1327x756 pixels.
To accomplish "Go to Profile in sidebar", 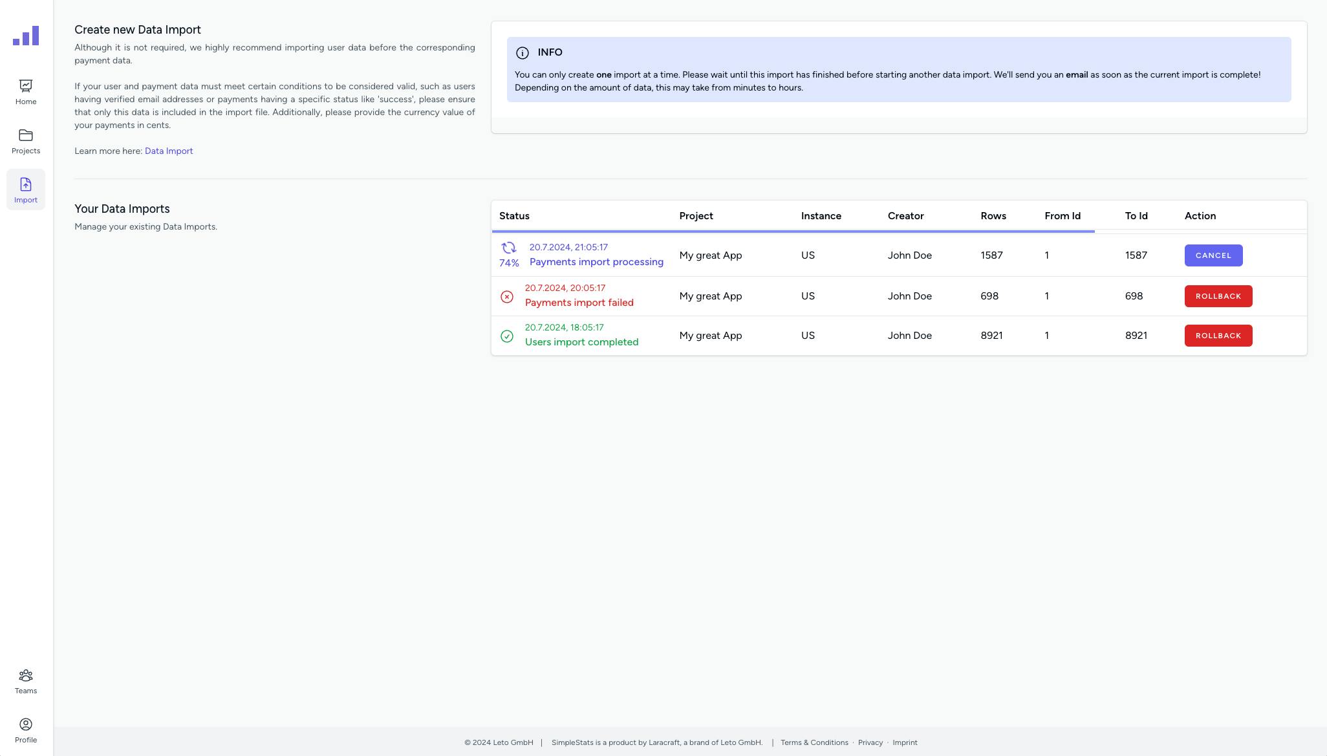I will point(26,731).
